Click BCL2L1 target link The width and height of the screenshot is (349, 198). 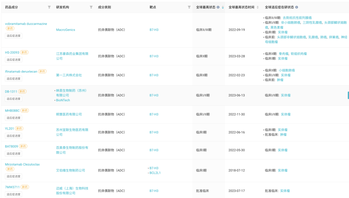[x=155, y=173]
